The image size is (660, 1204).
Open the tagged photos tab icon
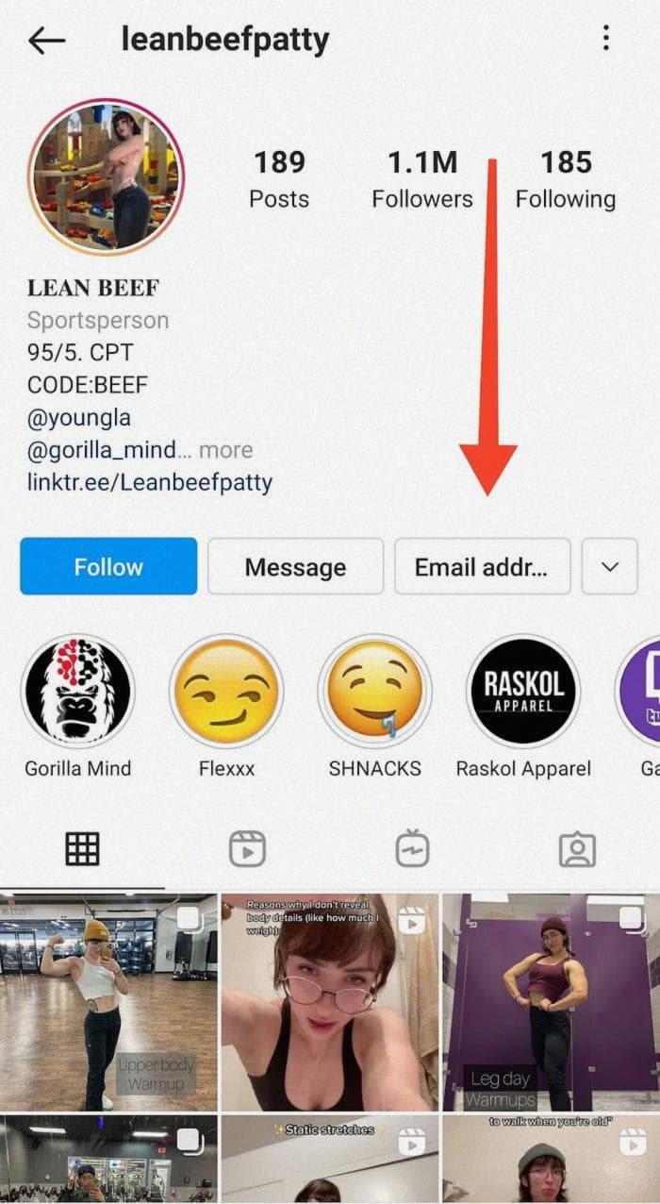(x=577, y=849)
